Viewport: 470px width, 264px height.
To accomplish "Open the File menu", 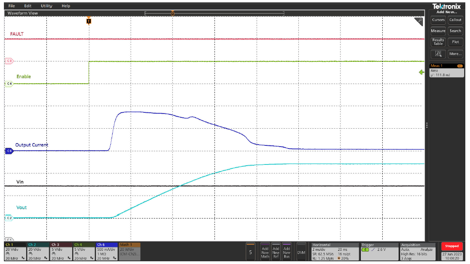I will (12, 6).
